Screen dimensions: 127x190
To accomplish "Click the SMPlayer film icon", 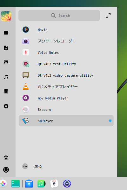I will [x=25, y=121].
